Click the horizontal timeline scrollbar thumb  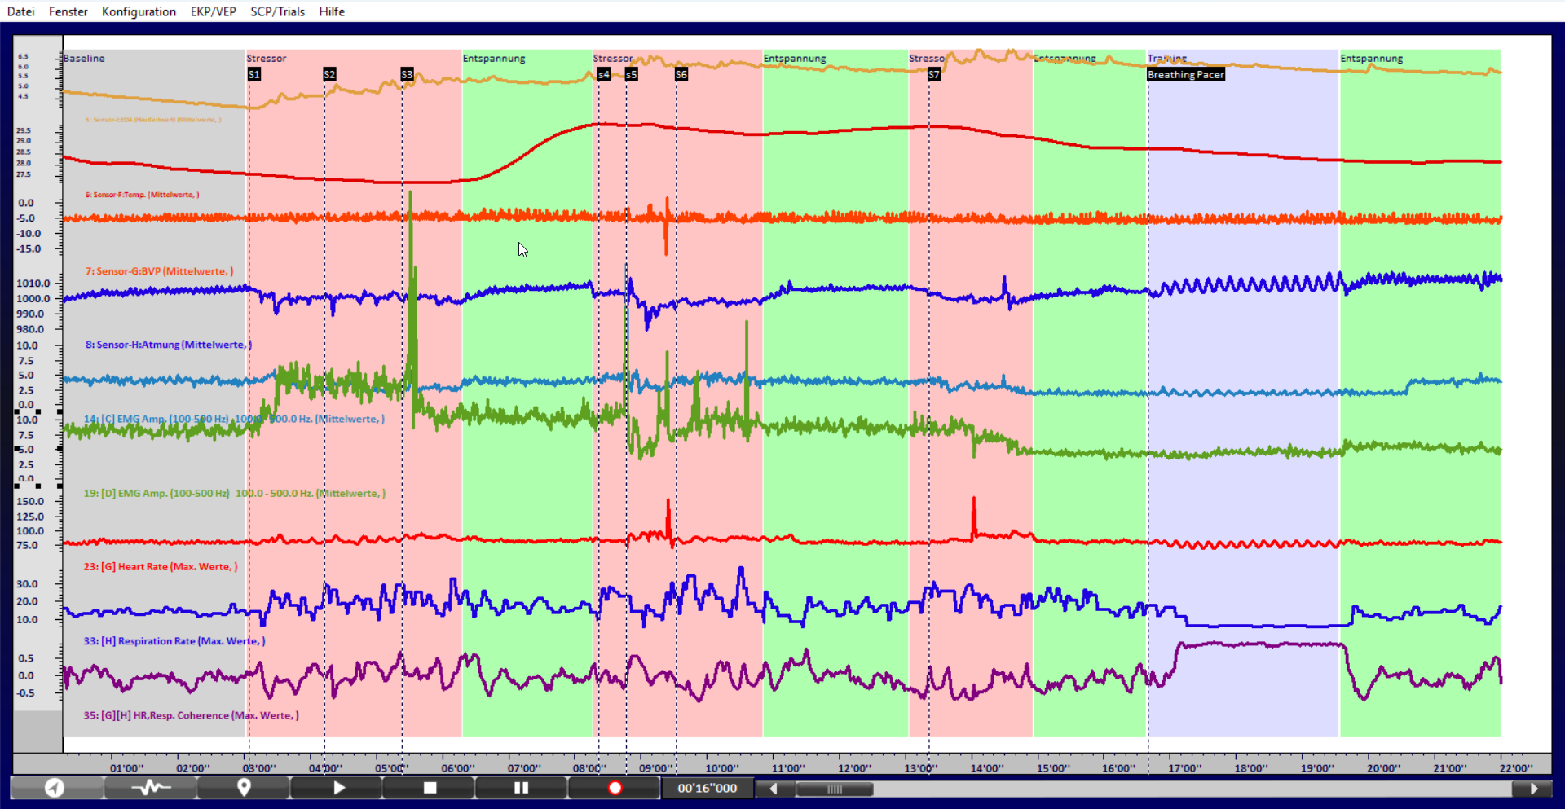pos(834,789)
